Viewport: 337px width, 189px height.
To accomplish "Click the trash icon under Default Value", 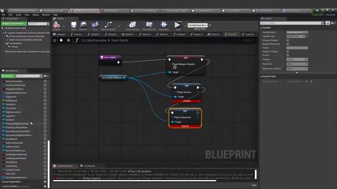I will click(311, 81).
